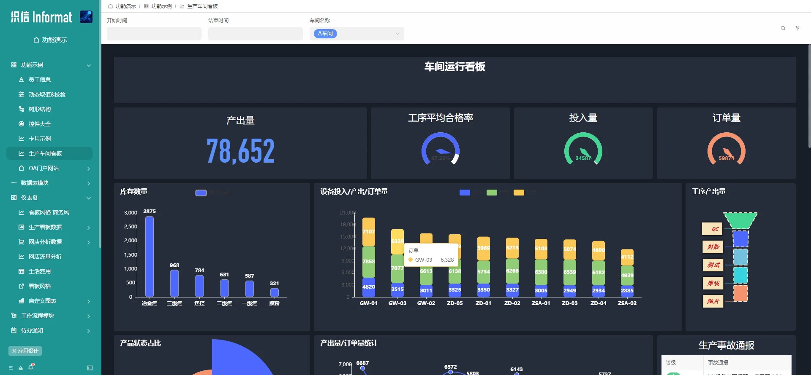The height and width of the screenshot is (375, 811).
Task: Click the 工作流程模块 flow icon
Action: pos(14,316)
